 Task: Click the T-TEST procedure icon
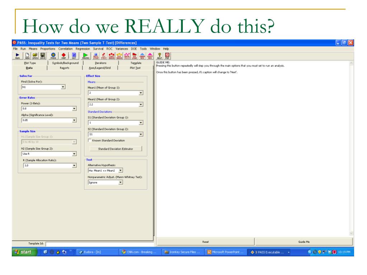pyautogui.click(x=104, y=56)
